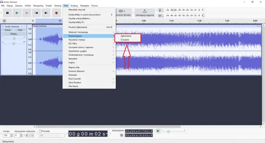Expand the Dominic Mazzoni submenu
265x143 pixels.
[89, 71]
